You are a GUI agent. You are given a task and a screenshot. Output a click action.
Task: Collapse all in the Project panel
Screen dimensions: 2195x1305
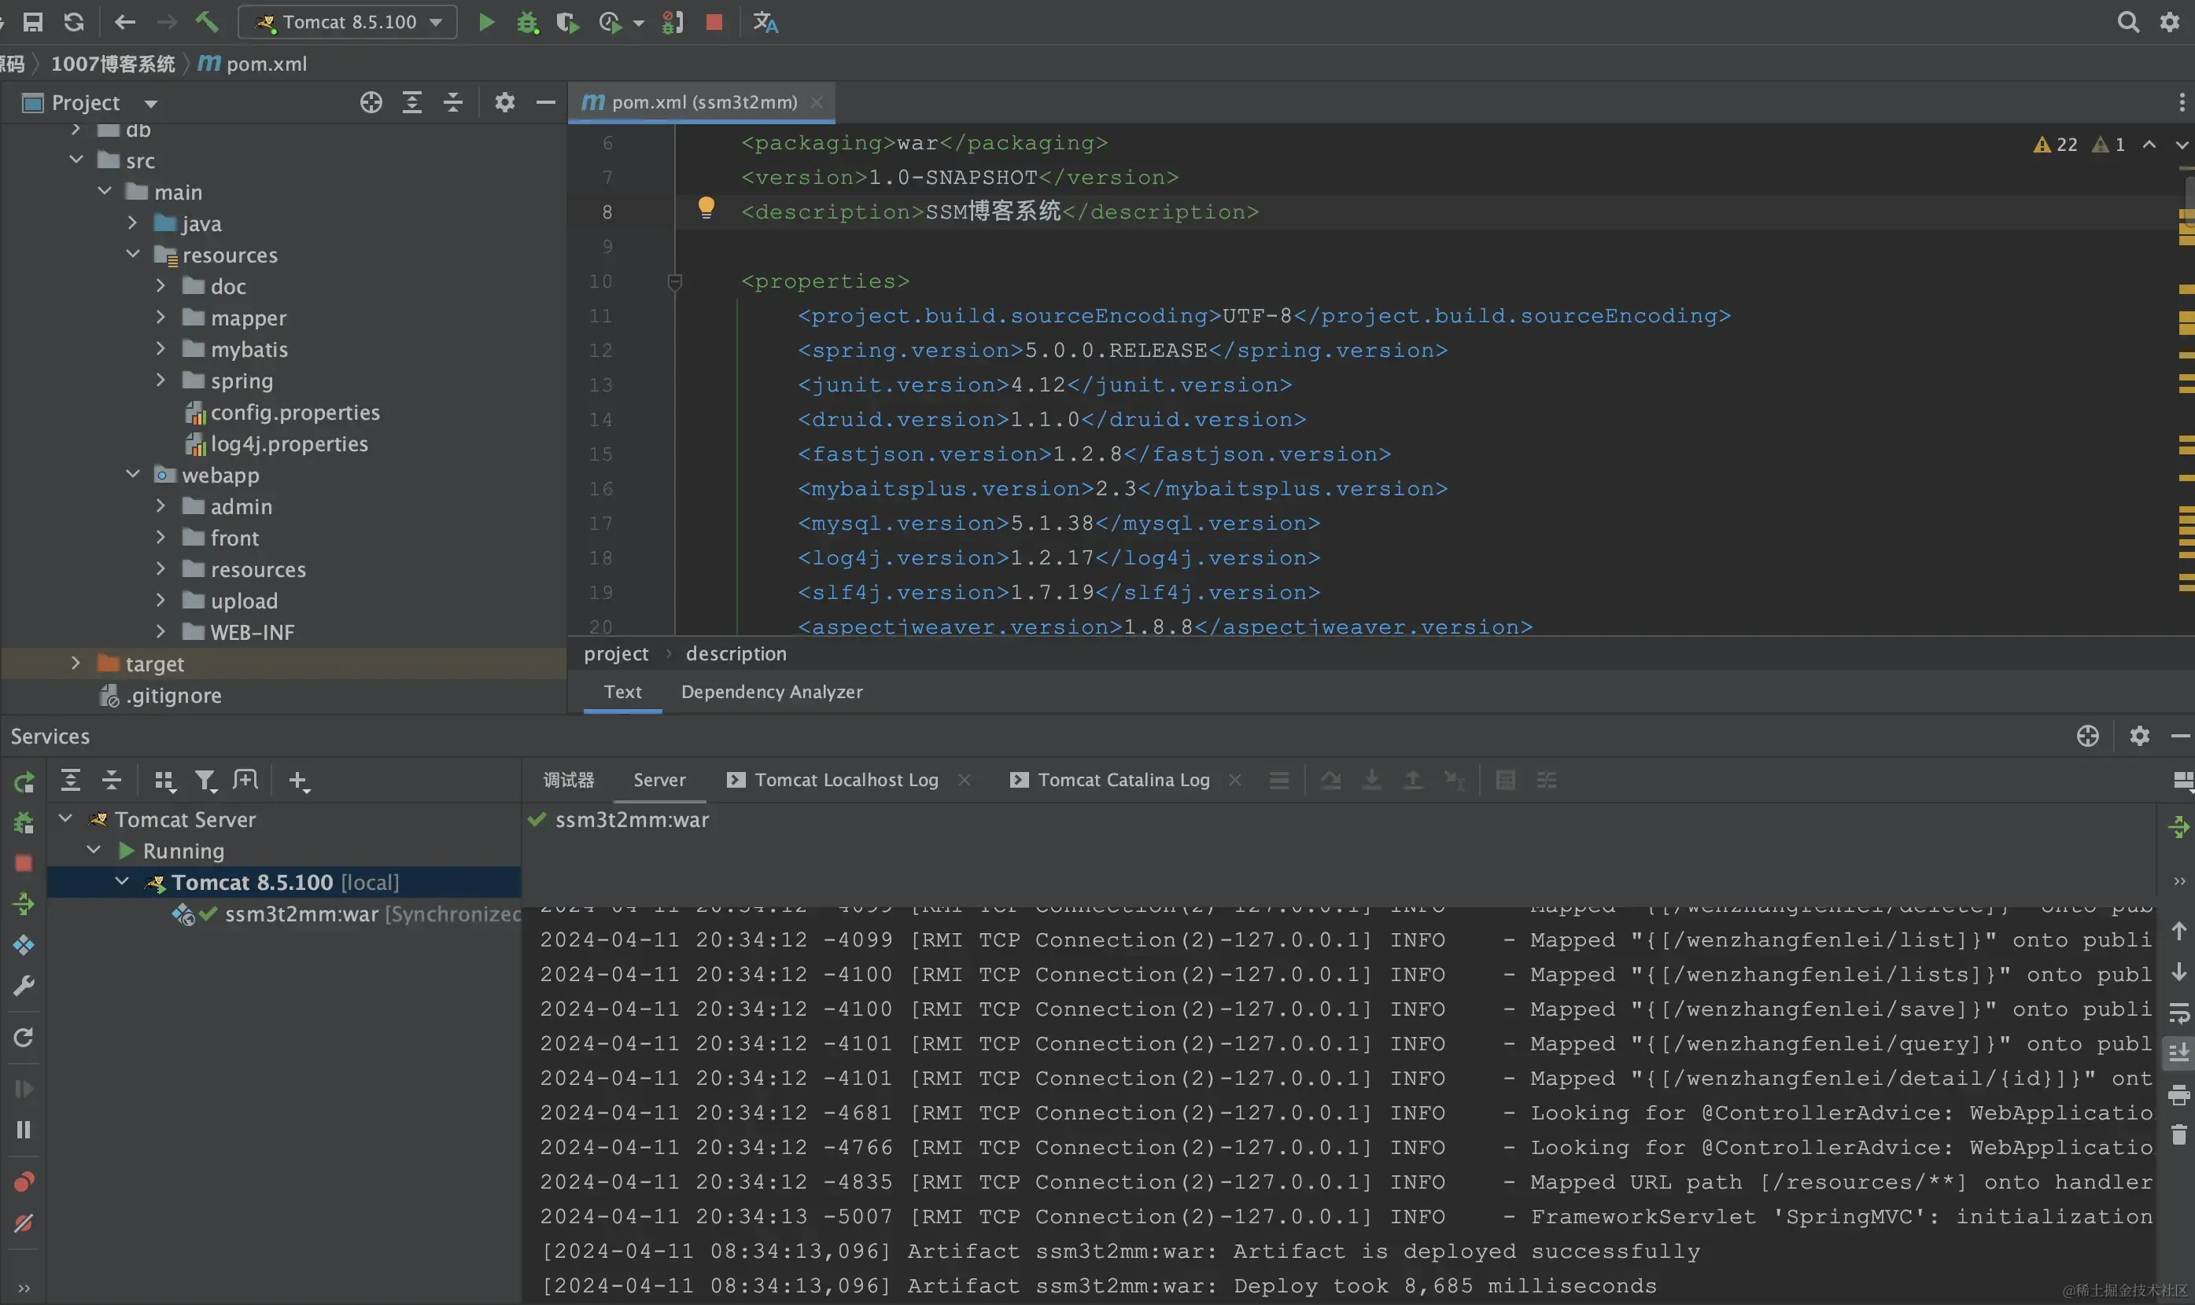point(452,102)
